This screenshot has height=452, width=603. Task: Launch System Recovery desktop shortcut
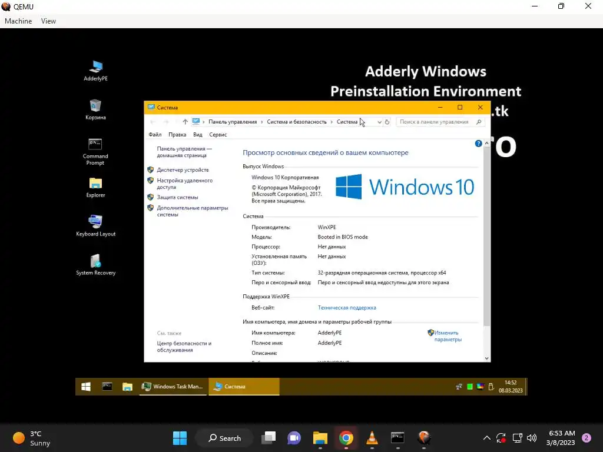pyautogui.click(x=95, y=264)
